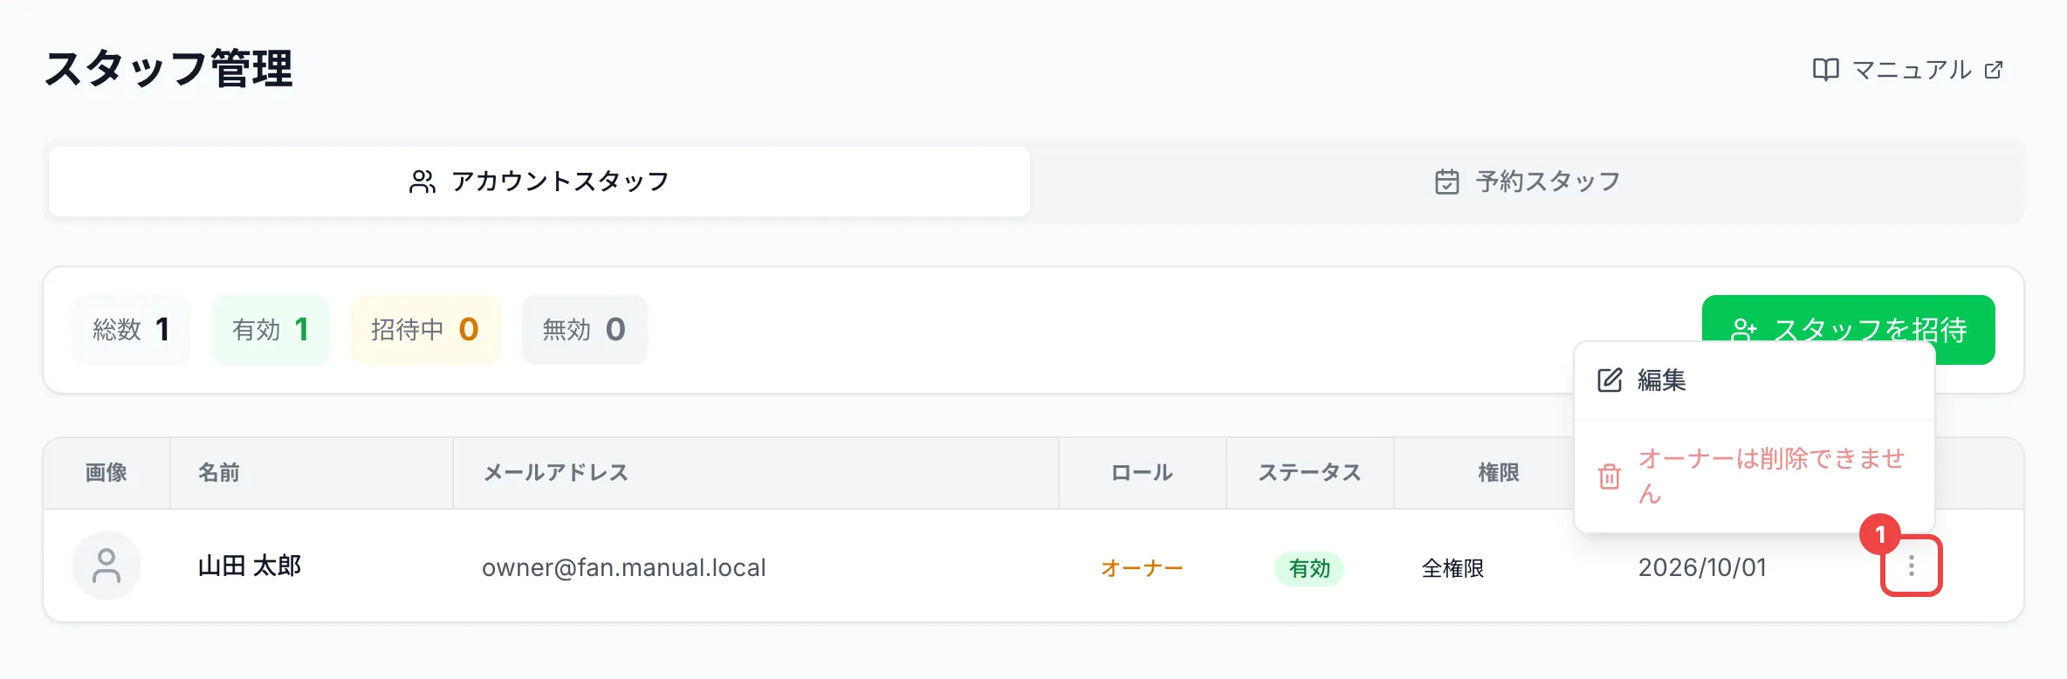Switch to the アカウントスタッフ tab

coord(539,182)
